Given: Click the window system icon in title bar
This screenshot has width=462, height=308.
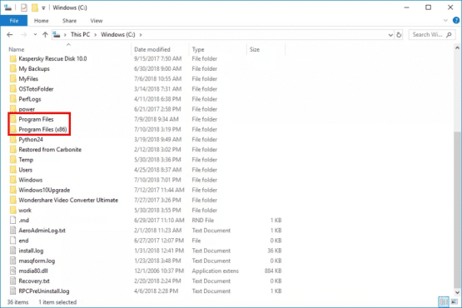Looking at the screenshot, I should [7, 7].
